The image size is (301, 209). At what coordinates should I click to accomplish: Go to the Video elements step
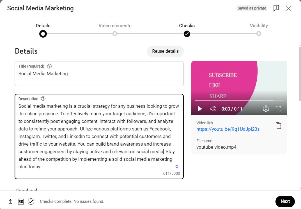(x=115, y=34)
